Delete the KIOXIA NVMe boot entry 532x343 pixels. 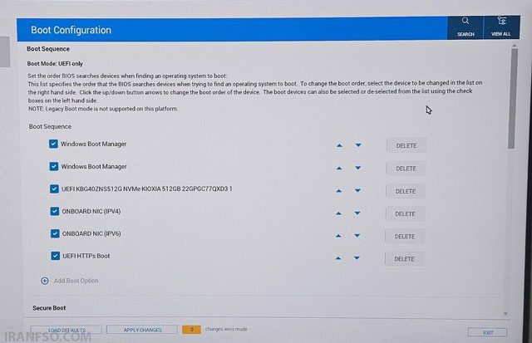click(406, 192)
